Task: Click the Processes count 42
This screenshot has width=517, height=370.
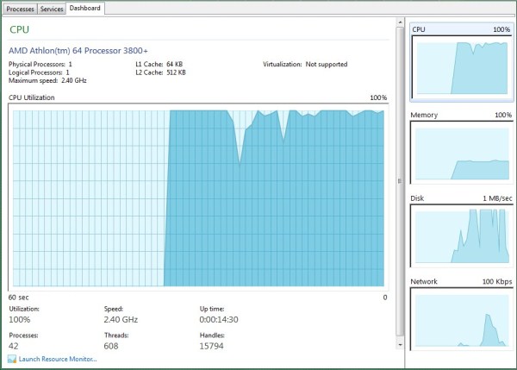Action: pyautogui.click(x=14, y=346)
